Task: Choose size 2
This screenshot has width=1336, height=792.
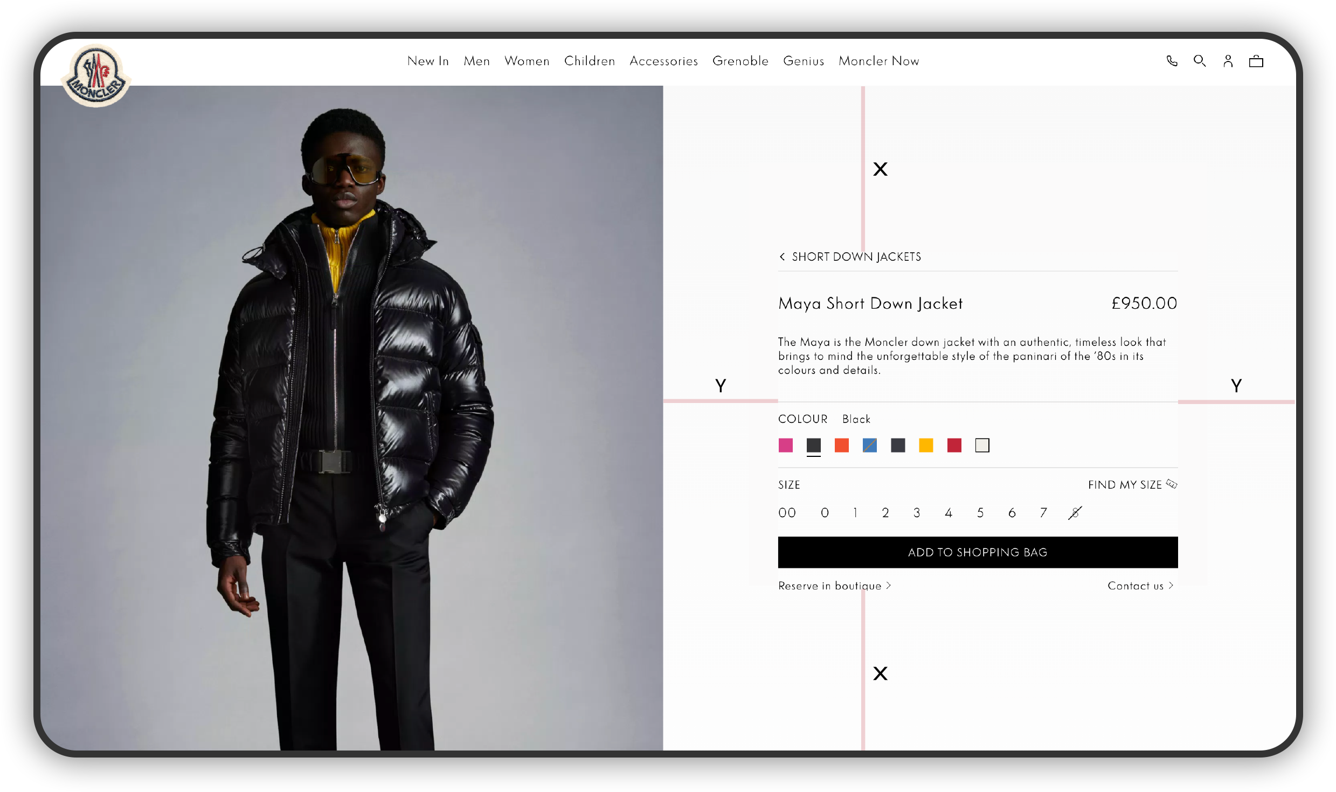Action: pos(885,512)
